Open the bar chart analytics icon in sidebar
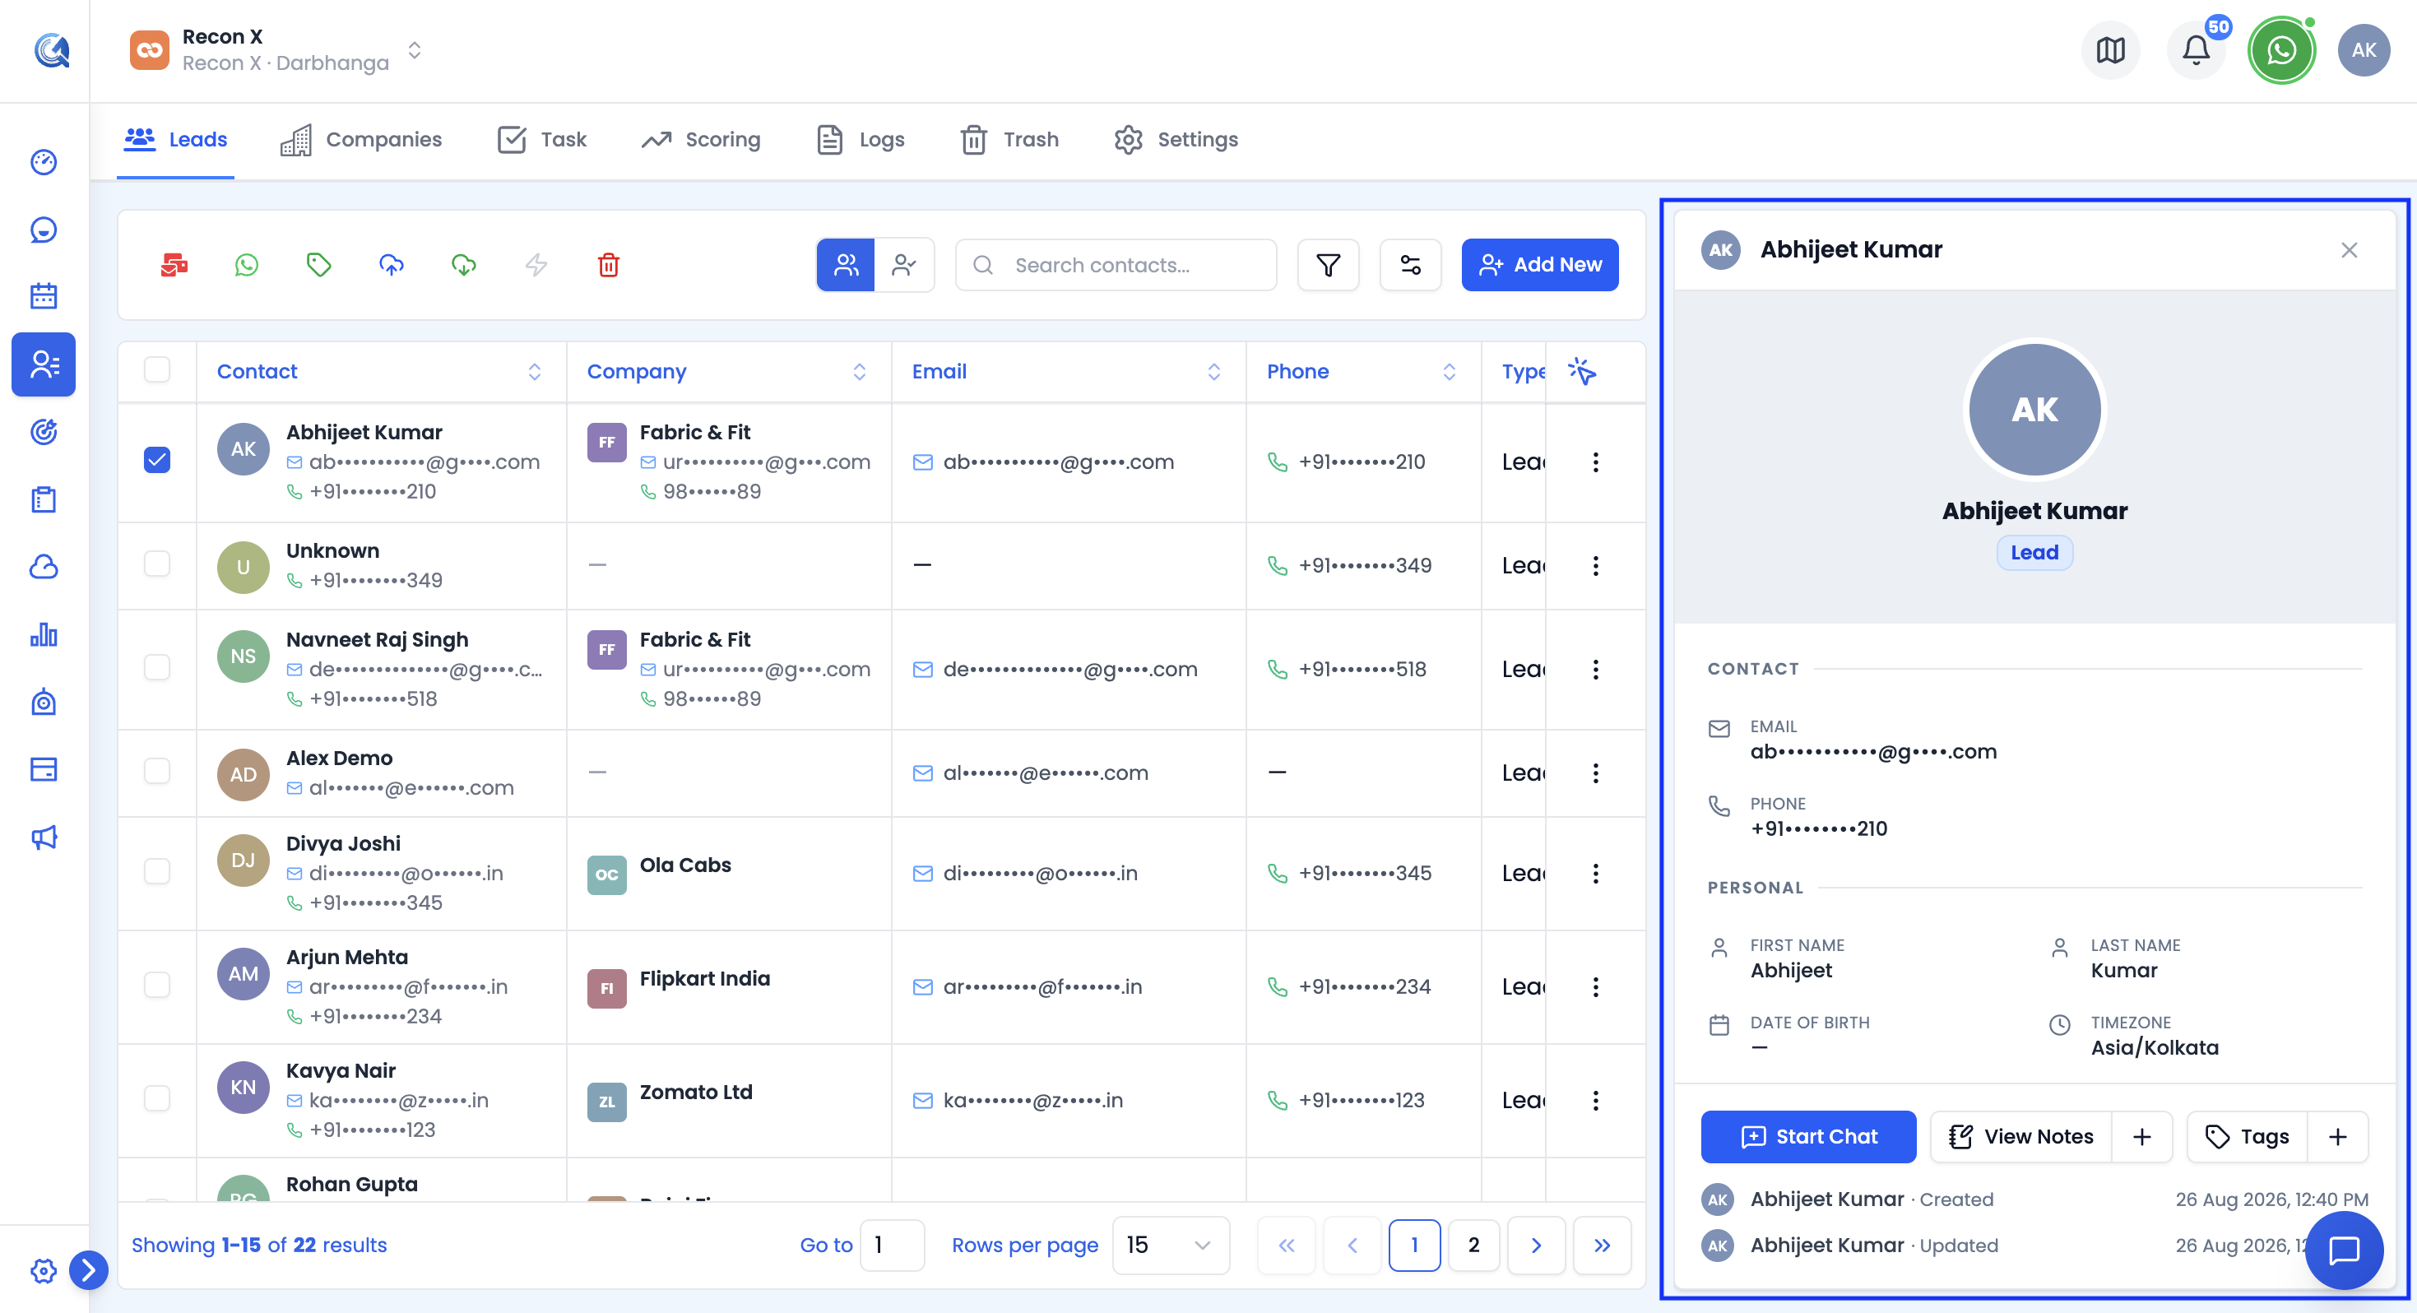The image size is (2417, 1313). pos(43,634)
